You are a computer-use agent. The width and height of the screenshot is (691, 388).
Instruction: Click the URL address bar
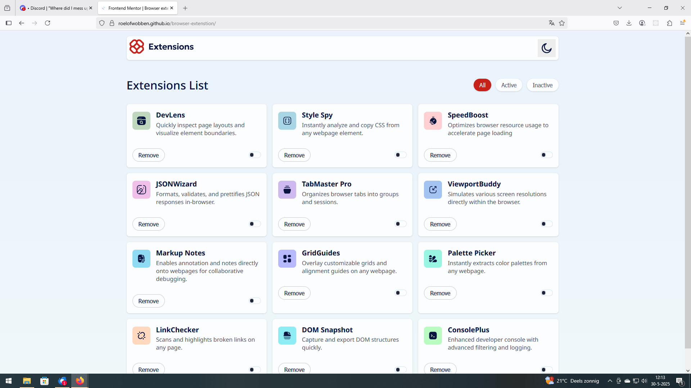tap(324, 23)
